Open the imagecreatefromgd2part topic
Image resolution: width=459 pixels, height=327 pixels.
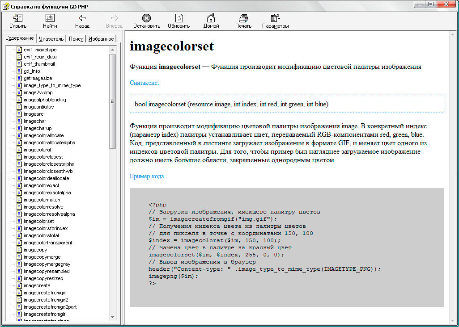tap(50, 307)
